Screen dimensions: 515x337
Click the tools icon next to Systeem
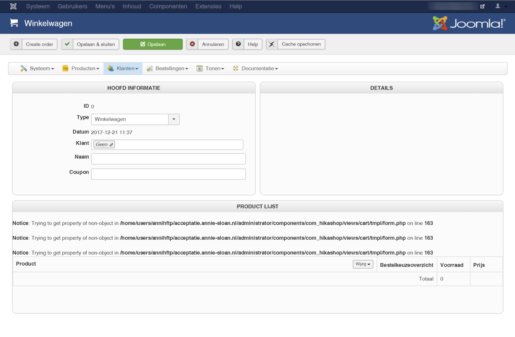tap(24, 68)
